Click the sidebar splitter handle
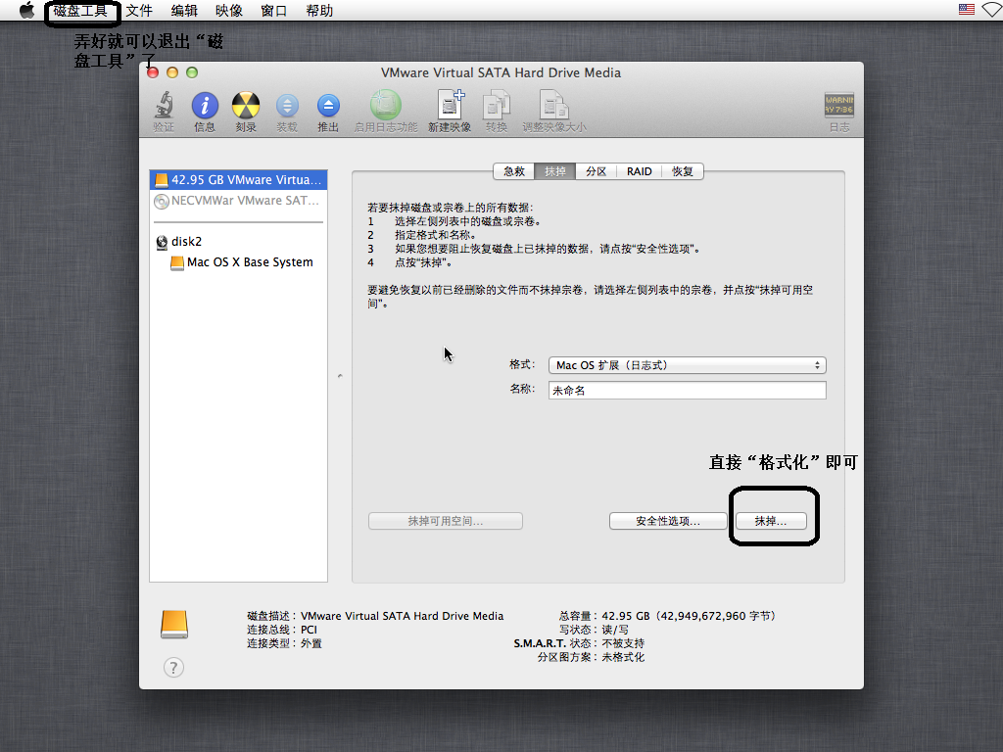 coord(340,376)
